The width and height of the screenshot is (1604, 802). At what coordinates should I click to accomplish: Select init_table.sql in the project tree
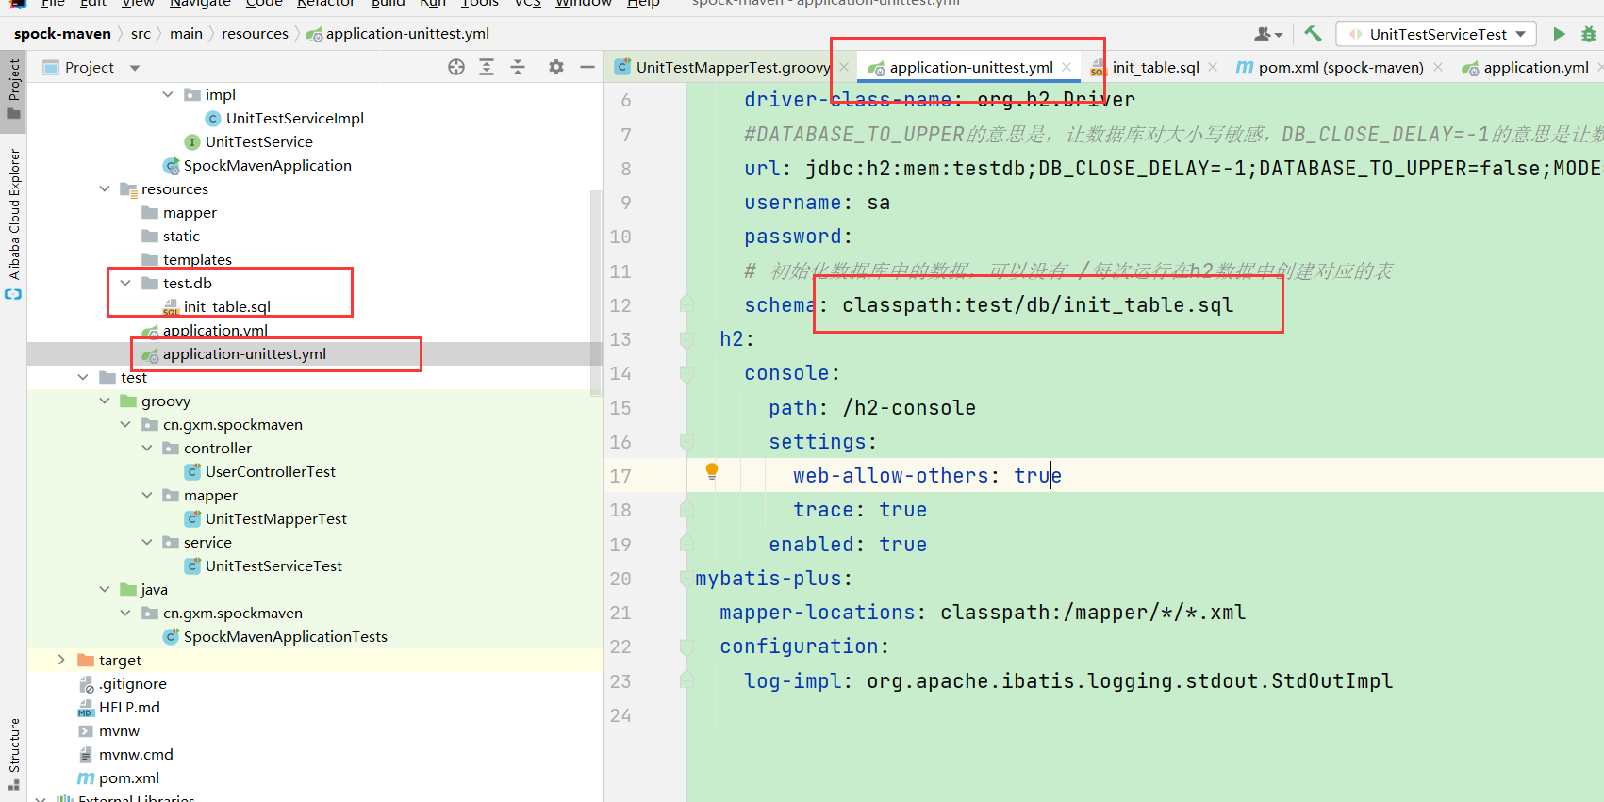pos(226,306)
